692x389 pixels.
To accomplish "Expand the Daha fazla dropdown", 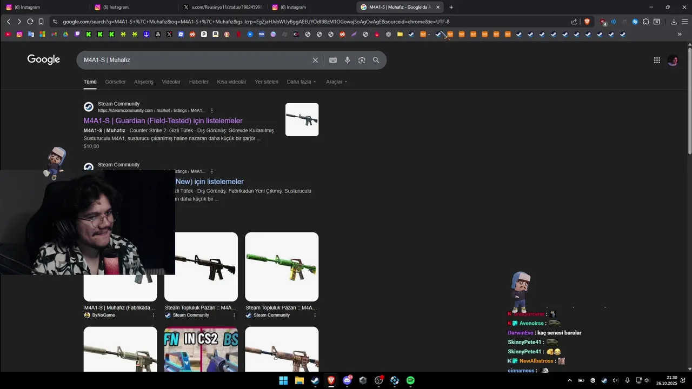I will tap(302, 82).
